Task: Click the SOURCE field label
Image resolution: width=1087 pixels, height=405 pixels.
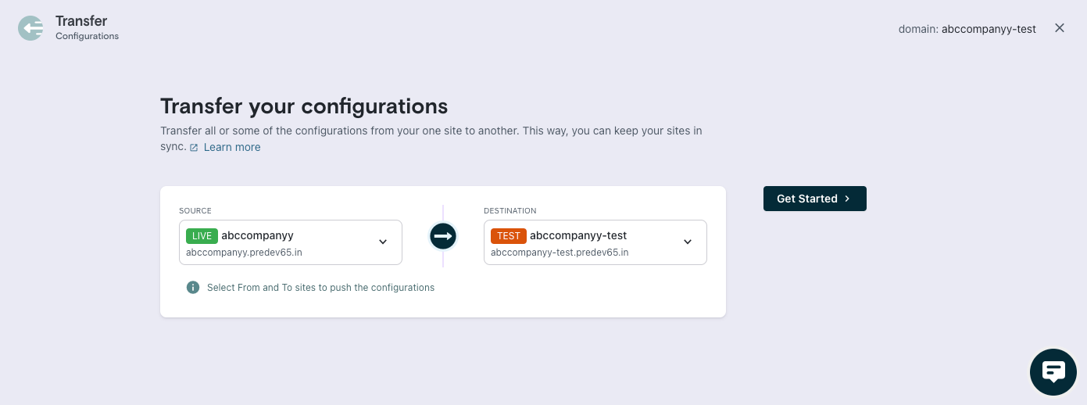Action: click(x=195, y=210)
